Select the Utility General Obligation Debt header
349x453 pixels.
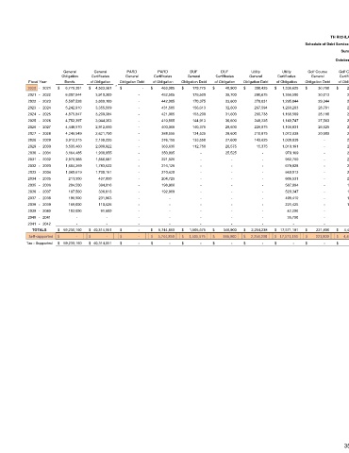[x=256, y=76]
